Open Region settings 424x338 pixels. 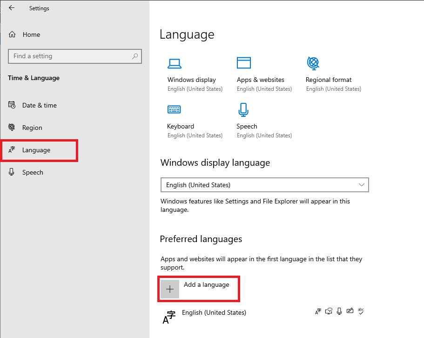(x=32, y=128)
